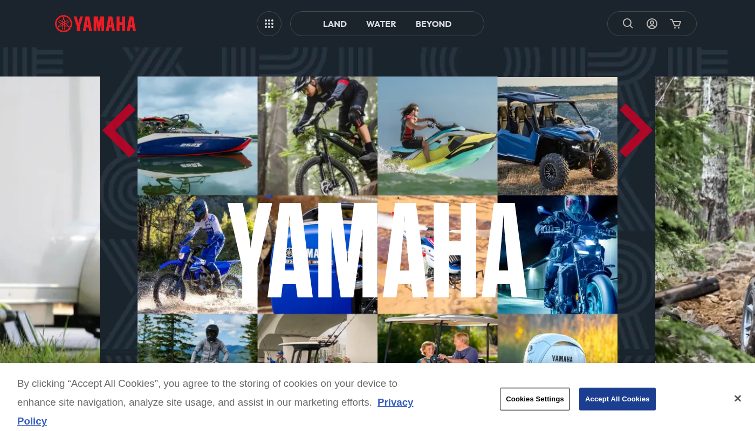The height and width of the screenshot is (431, 755).
Task: Choose the yellow WaveRunner jet ski tile
Action: click(x=437, y=136)
